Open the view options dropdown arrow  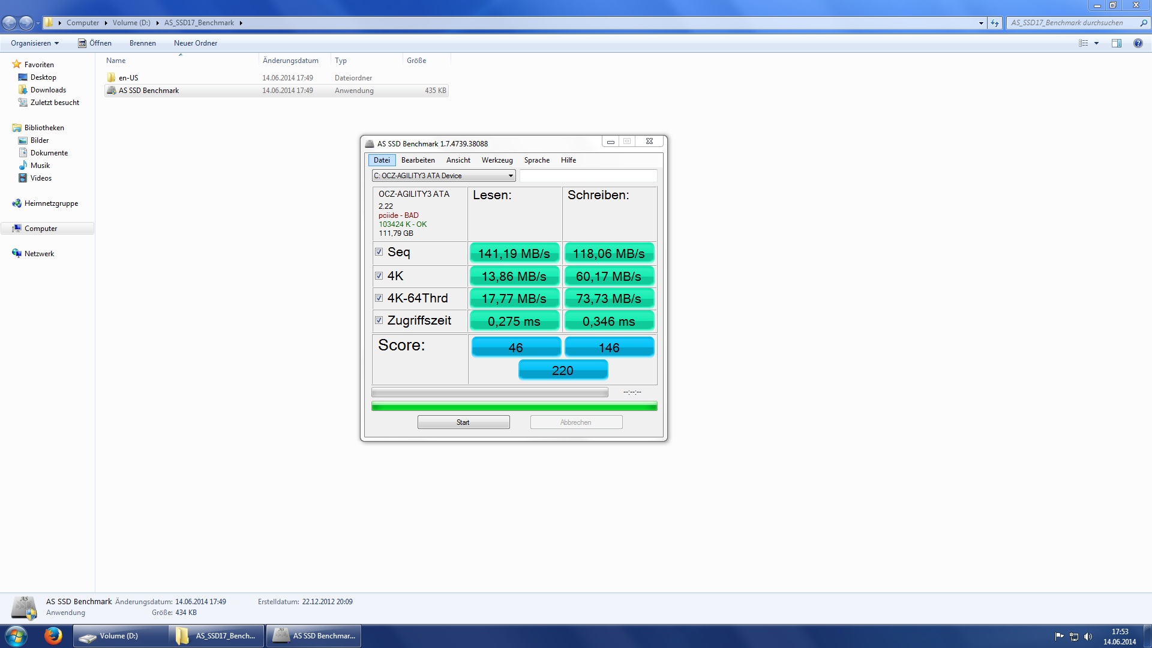[x=1096, y=43]
